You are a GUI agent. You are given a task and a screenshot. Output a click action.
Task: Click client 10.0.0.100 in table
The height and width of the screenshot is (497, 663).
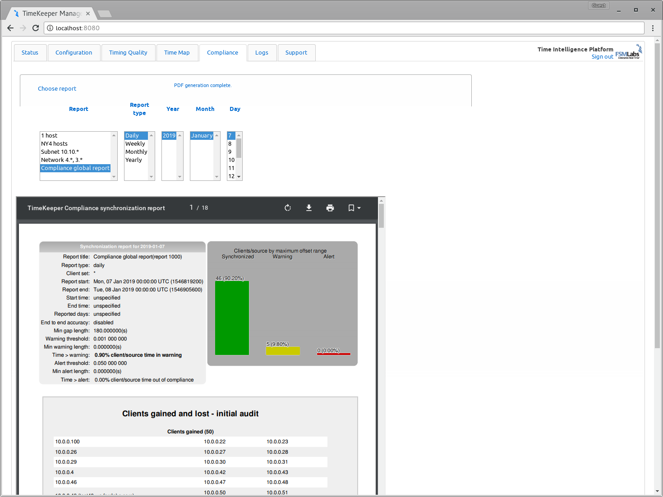click(67, 442)
